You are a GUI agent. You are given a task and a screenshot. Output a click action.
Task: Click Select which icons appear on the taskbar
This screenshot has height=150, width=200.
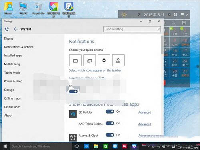tap(95, 70)
